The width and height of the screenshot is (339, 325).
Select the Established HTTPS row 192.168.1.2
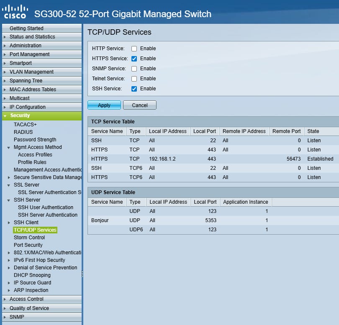[213, 159]
